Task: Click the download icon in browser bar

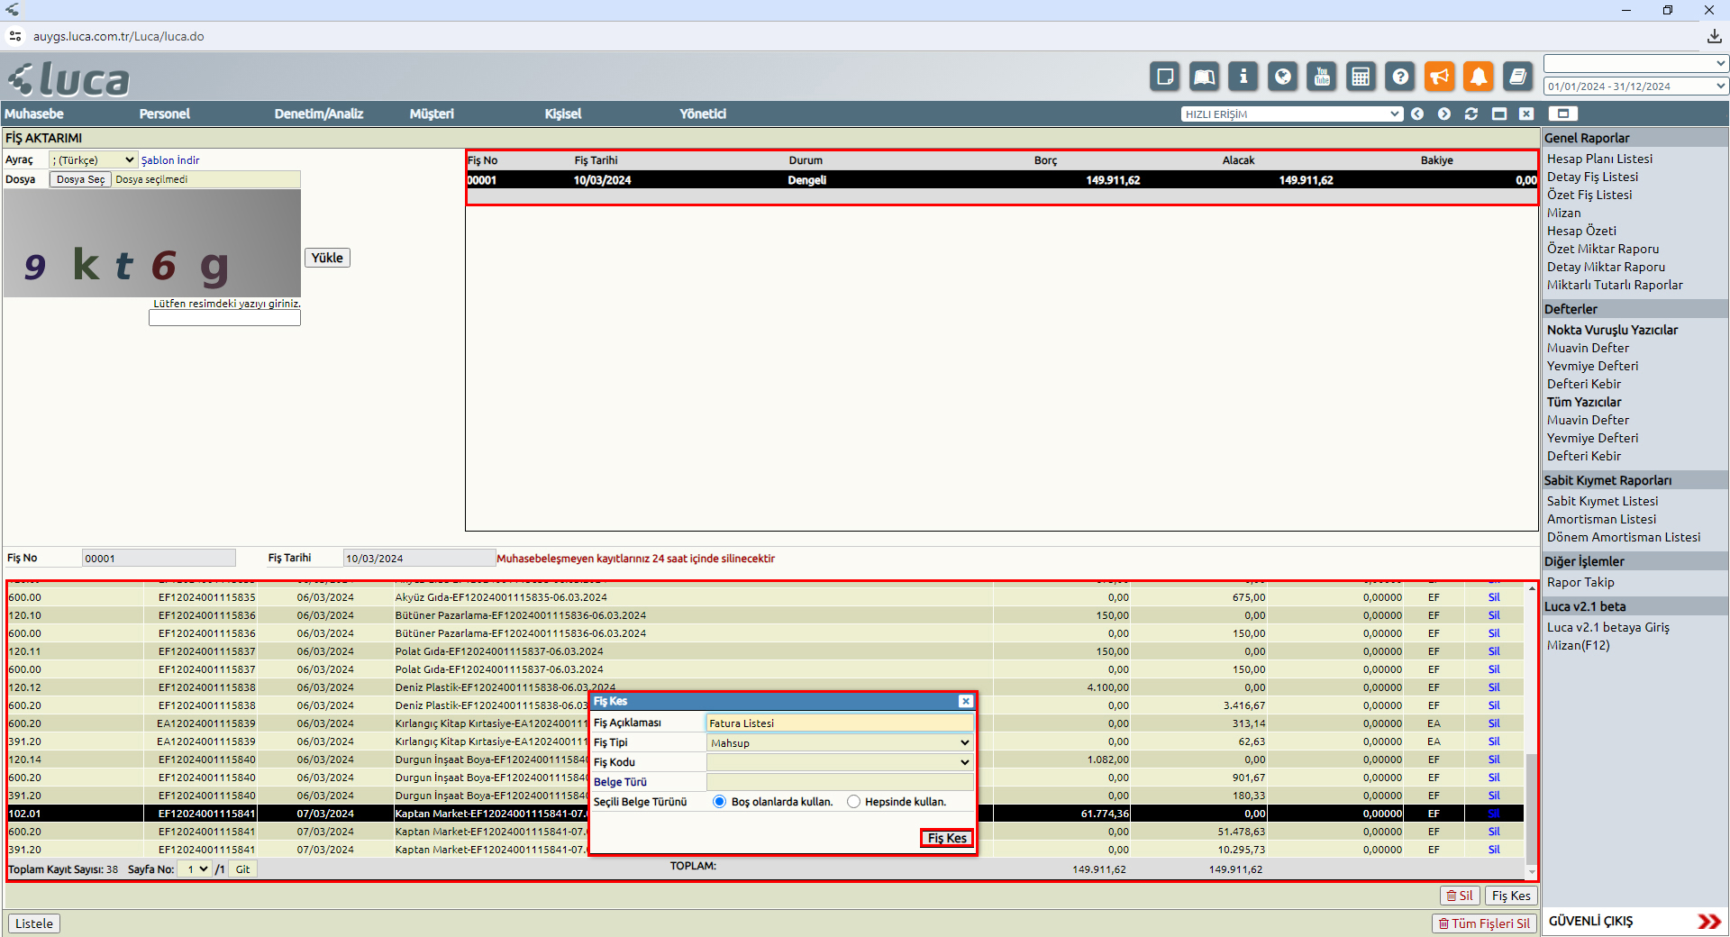Action: click(1714, 36)
